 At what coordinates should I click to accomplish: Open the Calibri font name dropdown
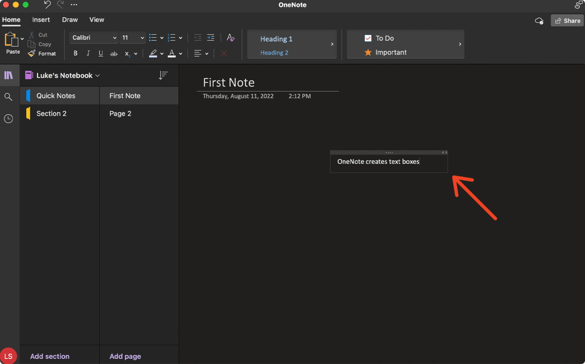94,38
